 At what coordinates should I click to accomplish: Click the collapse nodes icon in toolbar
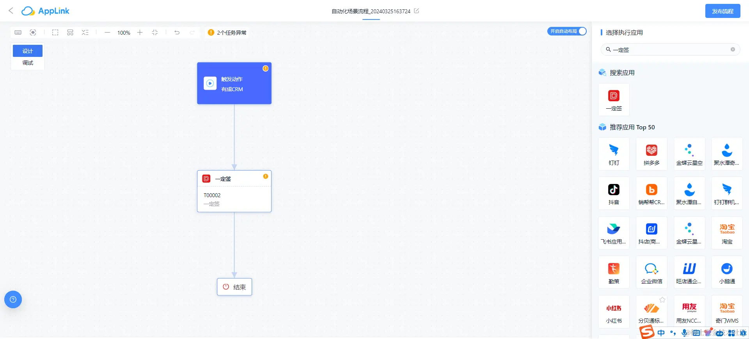pos(85,32)
